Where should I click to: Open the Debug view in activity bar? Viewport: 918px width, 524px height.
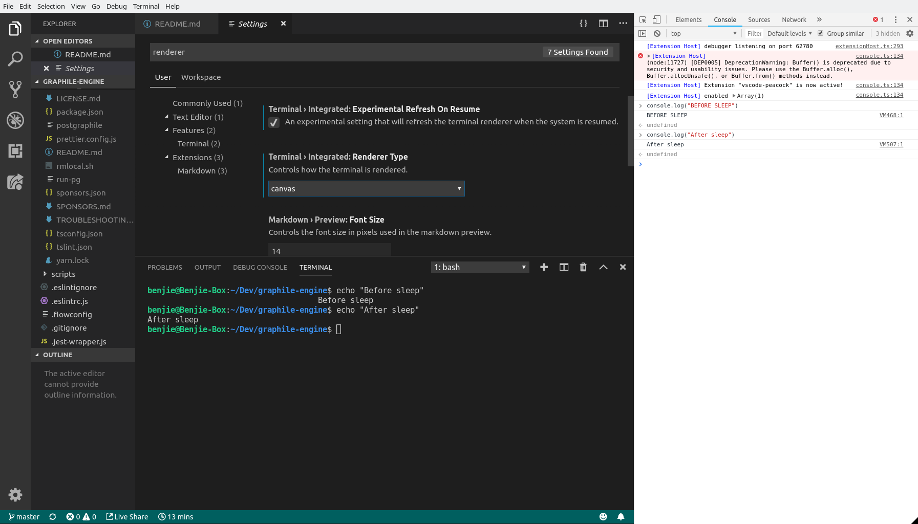click(15, 120)
